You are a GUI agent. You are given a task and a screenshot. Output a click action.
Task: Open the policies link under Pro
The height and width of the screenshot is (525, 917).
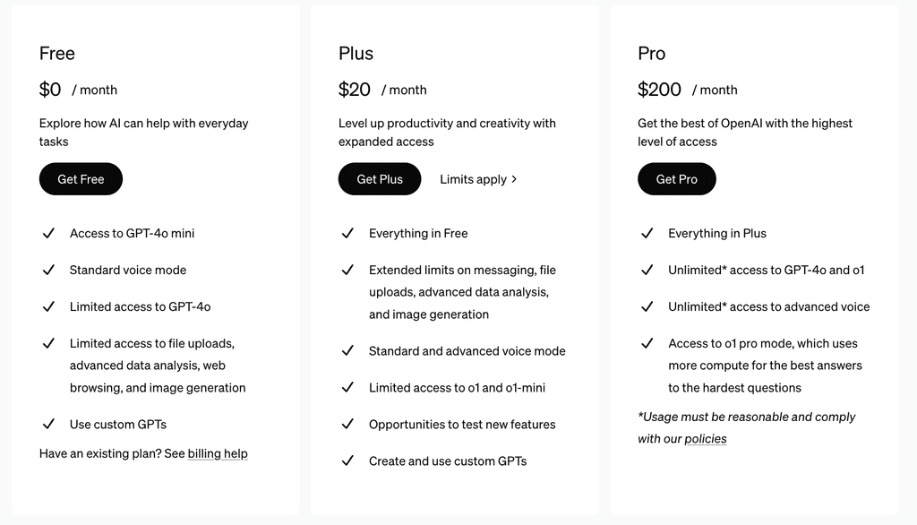click(706, 439)
